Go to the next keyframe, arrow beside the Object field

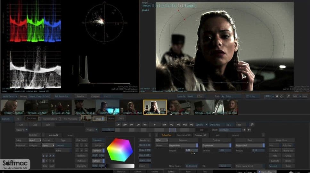[x=249, y=130]
